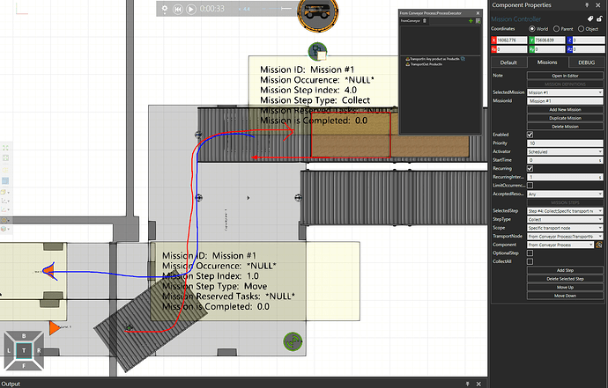Click the simulation reset button
Viewport: 608px width, 388px height.
pyautogui.click(x=178, y=9)
